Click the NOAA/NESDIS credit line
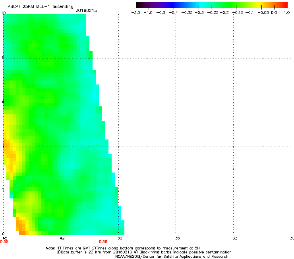The height and width of the screenshot is (259, 294). click(172, 257)
